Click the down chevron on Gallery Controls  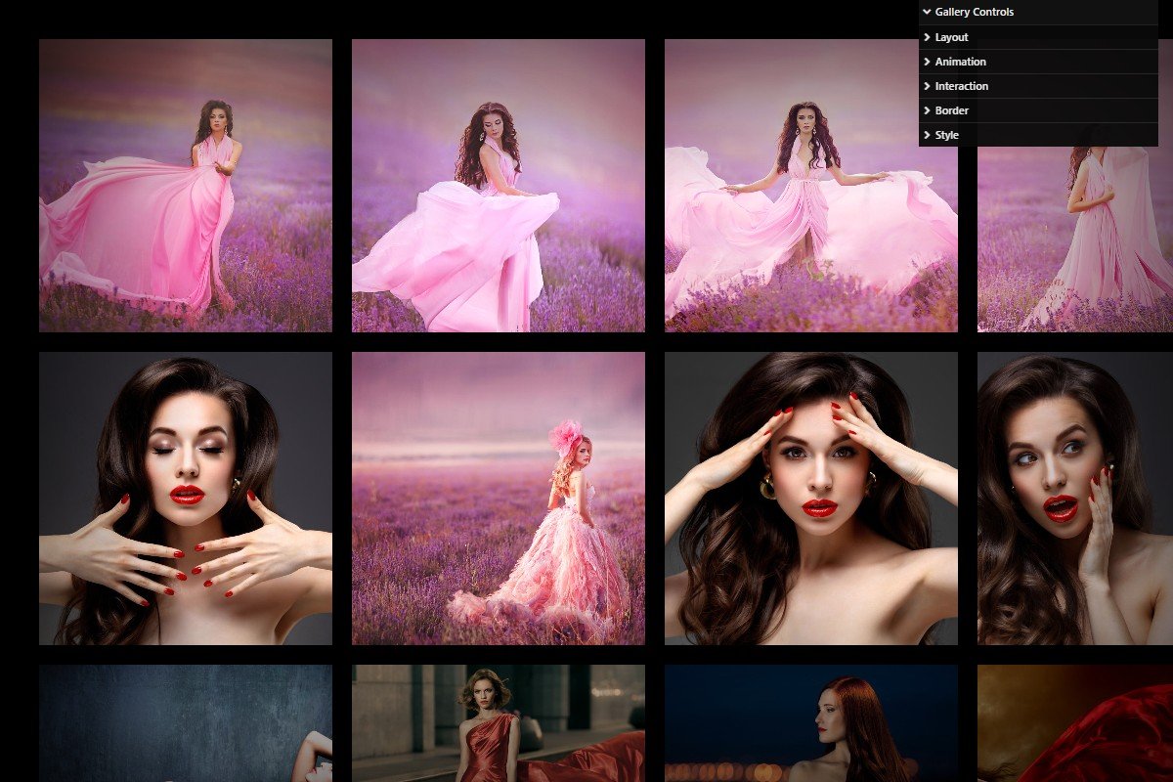[926, 12]
